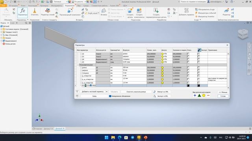The image size is (252, 141).
Task: Open Telegram from the taskbar
Action: coord(133,137)
